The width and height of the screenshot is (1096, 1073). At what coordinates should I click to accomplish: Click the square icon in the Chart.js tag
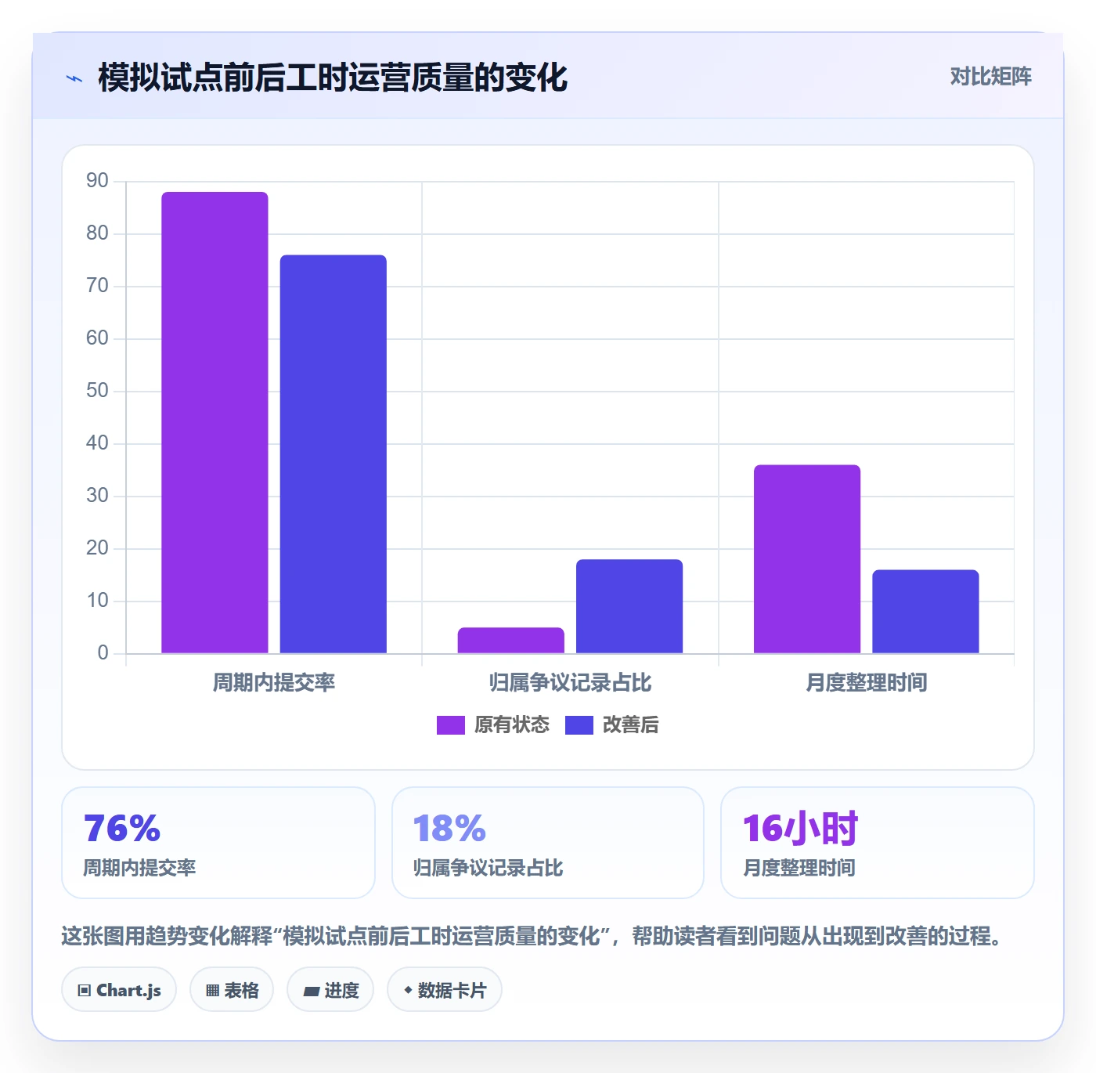85,991
